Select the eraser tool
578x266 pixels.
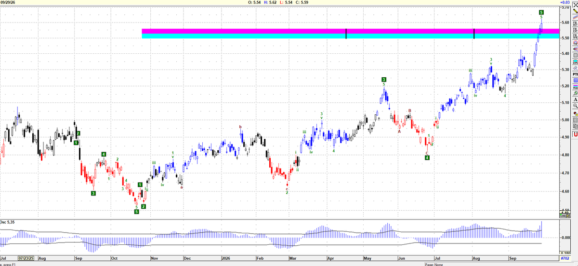click(x=575, y=114)
